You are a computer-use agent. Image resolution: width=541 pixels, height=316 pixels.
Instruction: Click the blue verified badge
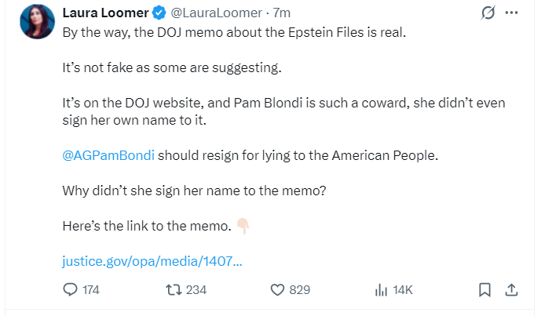click(x=159, y=13)
